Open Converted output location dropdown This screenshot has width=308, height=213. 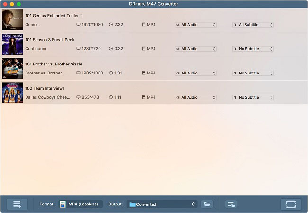point(162,204)
